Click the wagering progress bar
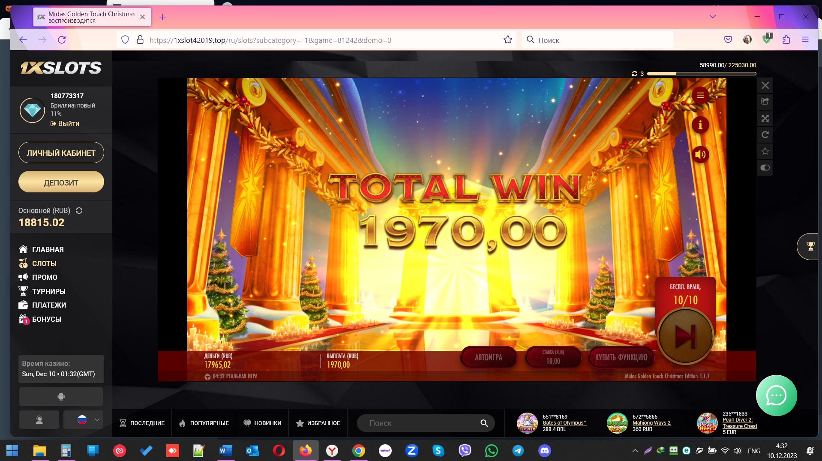This screenshot has width=822, height=461. [701, 74]
